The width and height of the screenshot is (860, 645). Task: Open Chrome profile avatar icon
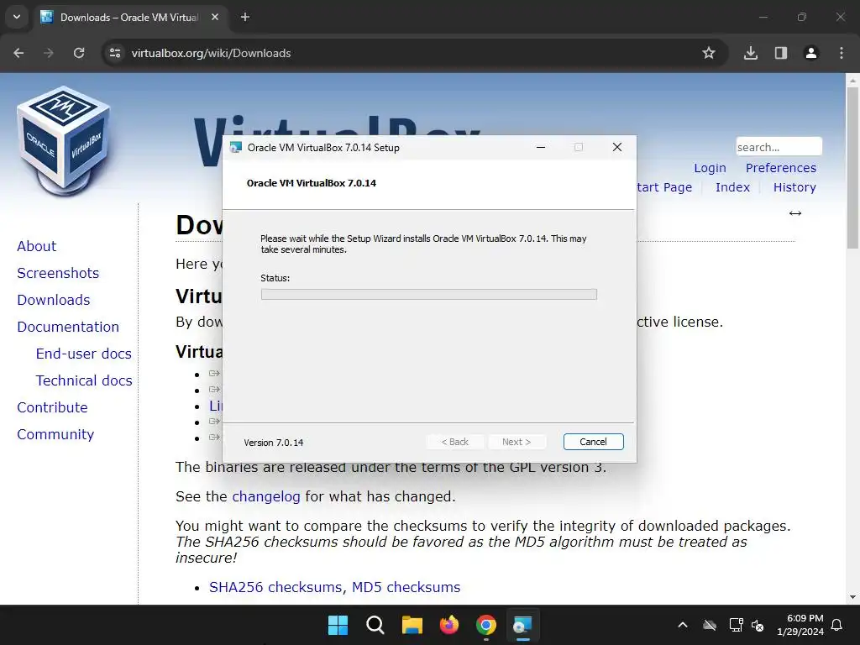tap(811, 53)
